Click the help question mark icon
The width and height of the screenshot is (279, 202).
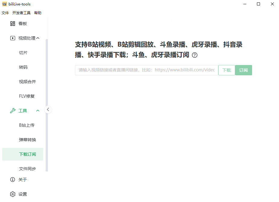pyautogui.click(x=195, y=55)
